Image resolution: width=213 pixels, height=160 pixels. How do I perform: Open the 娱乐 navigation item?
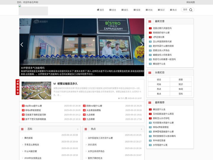point(125,10)
